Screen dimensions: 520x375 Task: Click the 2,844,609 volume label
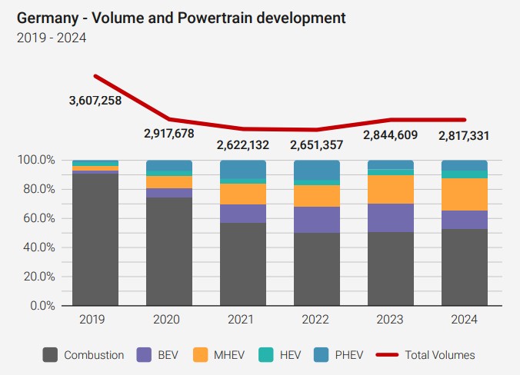point(390,136)
